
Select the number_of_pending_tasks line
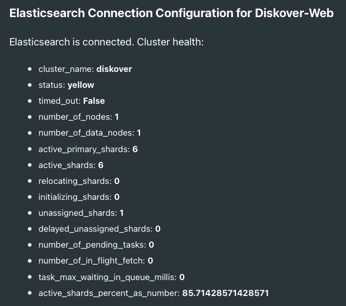97,245
